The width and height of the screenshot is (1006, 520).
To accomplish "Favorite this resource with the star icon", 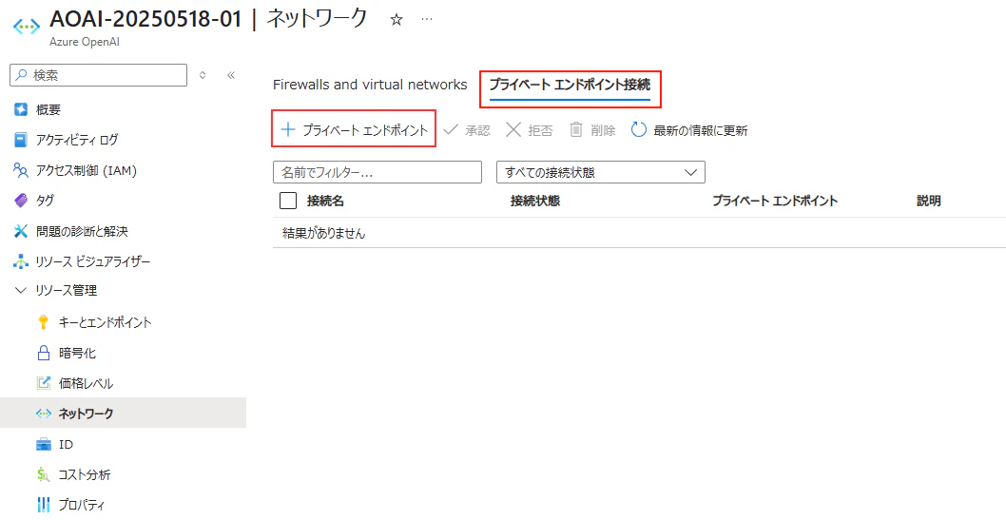I will point(396,20).
